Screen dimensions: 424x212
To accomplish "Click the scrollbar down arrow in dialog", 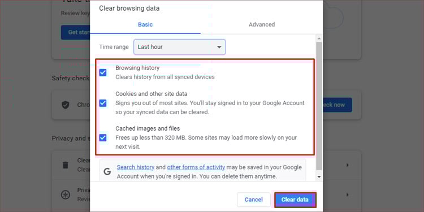I will pyautogui.click(x=319, y=177).
